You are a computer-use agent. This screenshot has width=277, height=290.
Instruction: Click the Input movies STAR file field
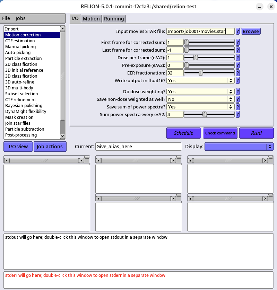pos(201,31)
